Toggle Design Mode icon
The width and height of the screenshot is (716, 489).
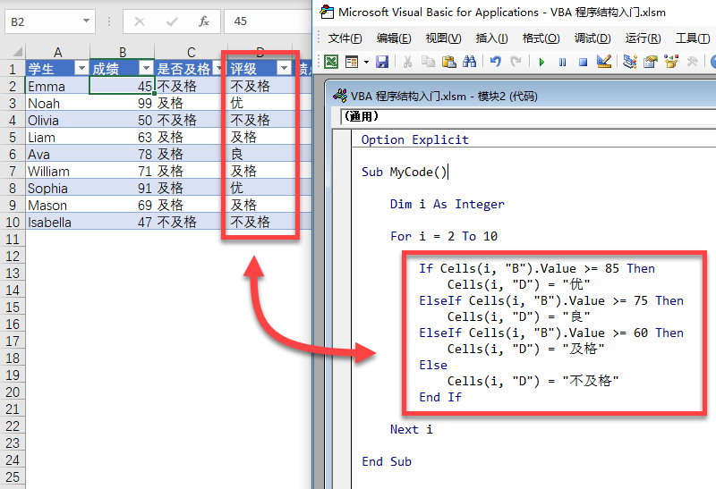[603, 62]
